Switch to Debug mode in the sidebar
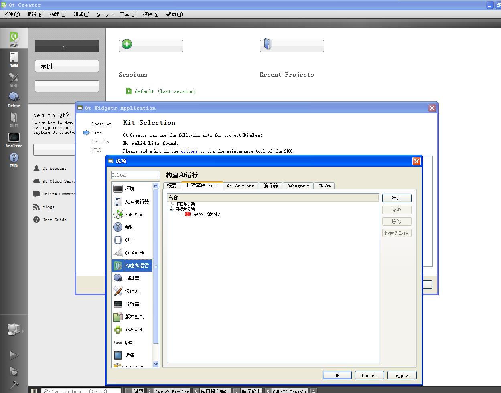The height and width of the screenshot is (393, 501). click(x=14, y=99)
